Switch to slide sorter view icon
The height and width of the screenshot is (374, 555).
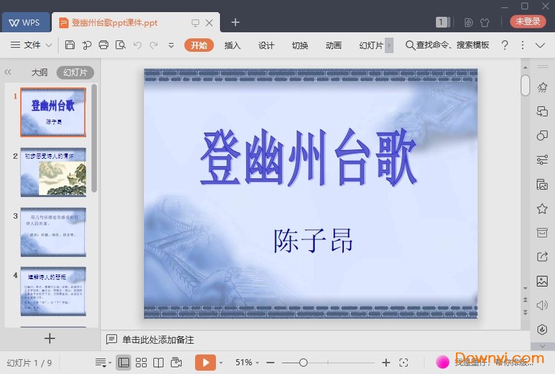[141, 363]
